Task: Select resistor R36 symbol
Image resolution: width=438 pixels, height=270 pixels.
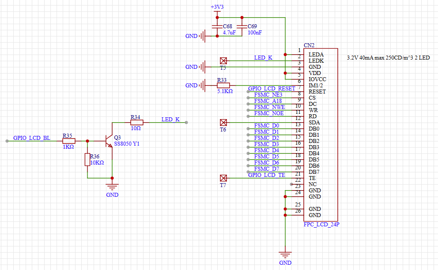Action: [87, 159]
